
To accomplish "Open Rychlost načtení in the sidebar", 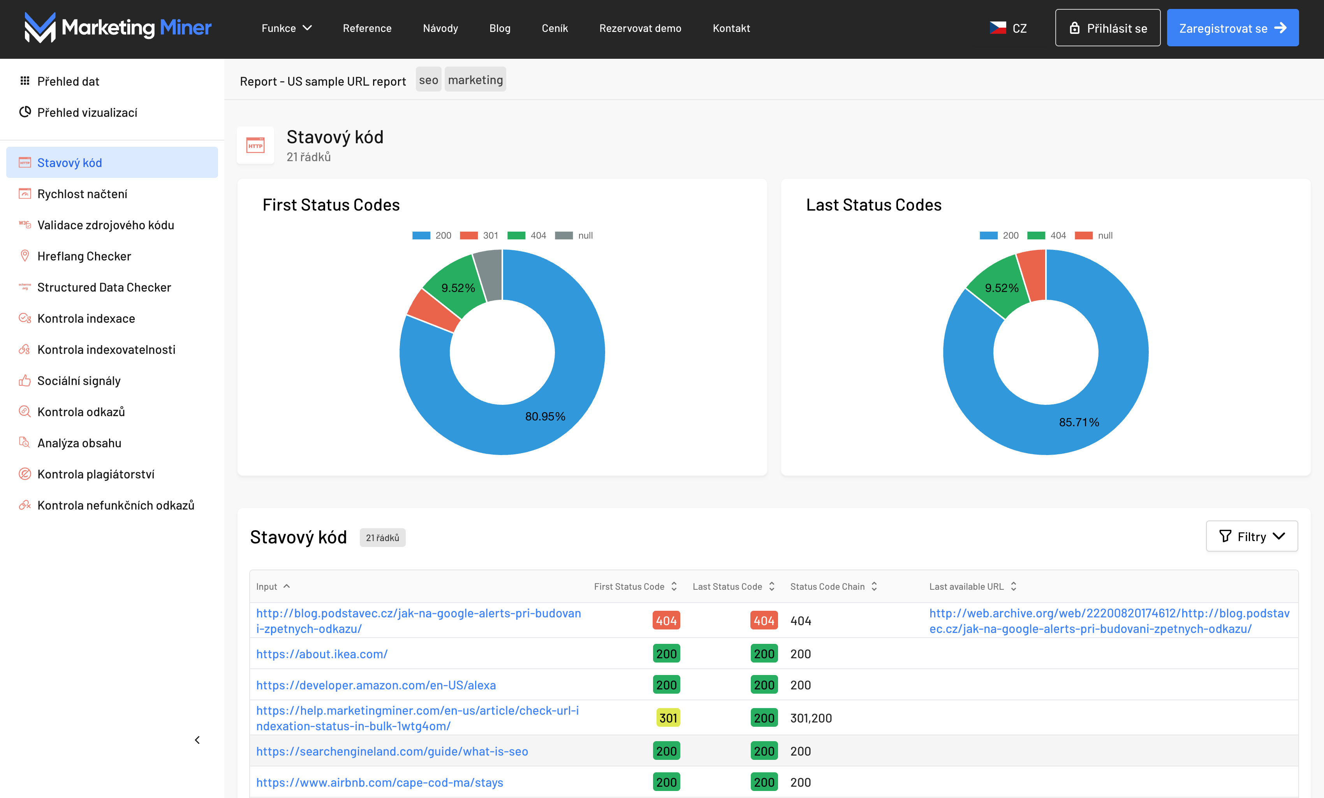I will click(82, 194).
